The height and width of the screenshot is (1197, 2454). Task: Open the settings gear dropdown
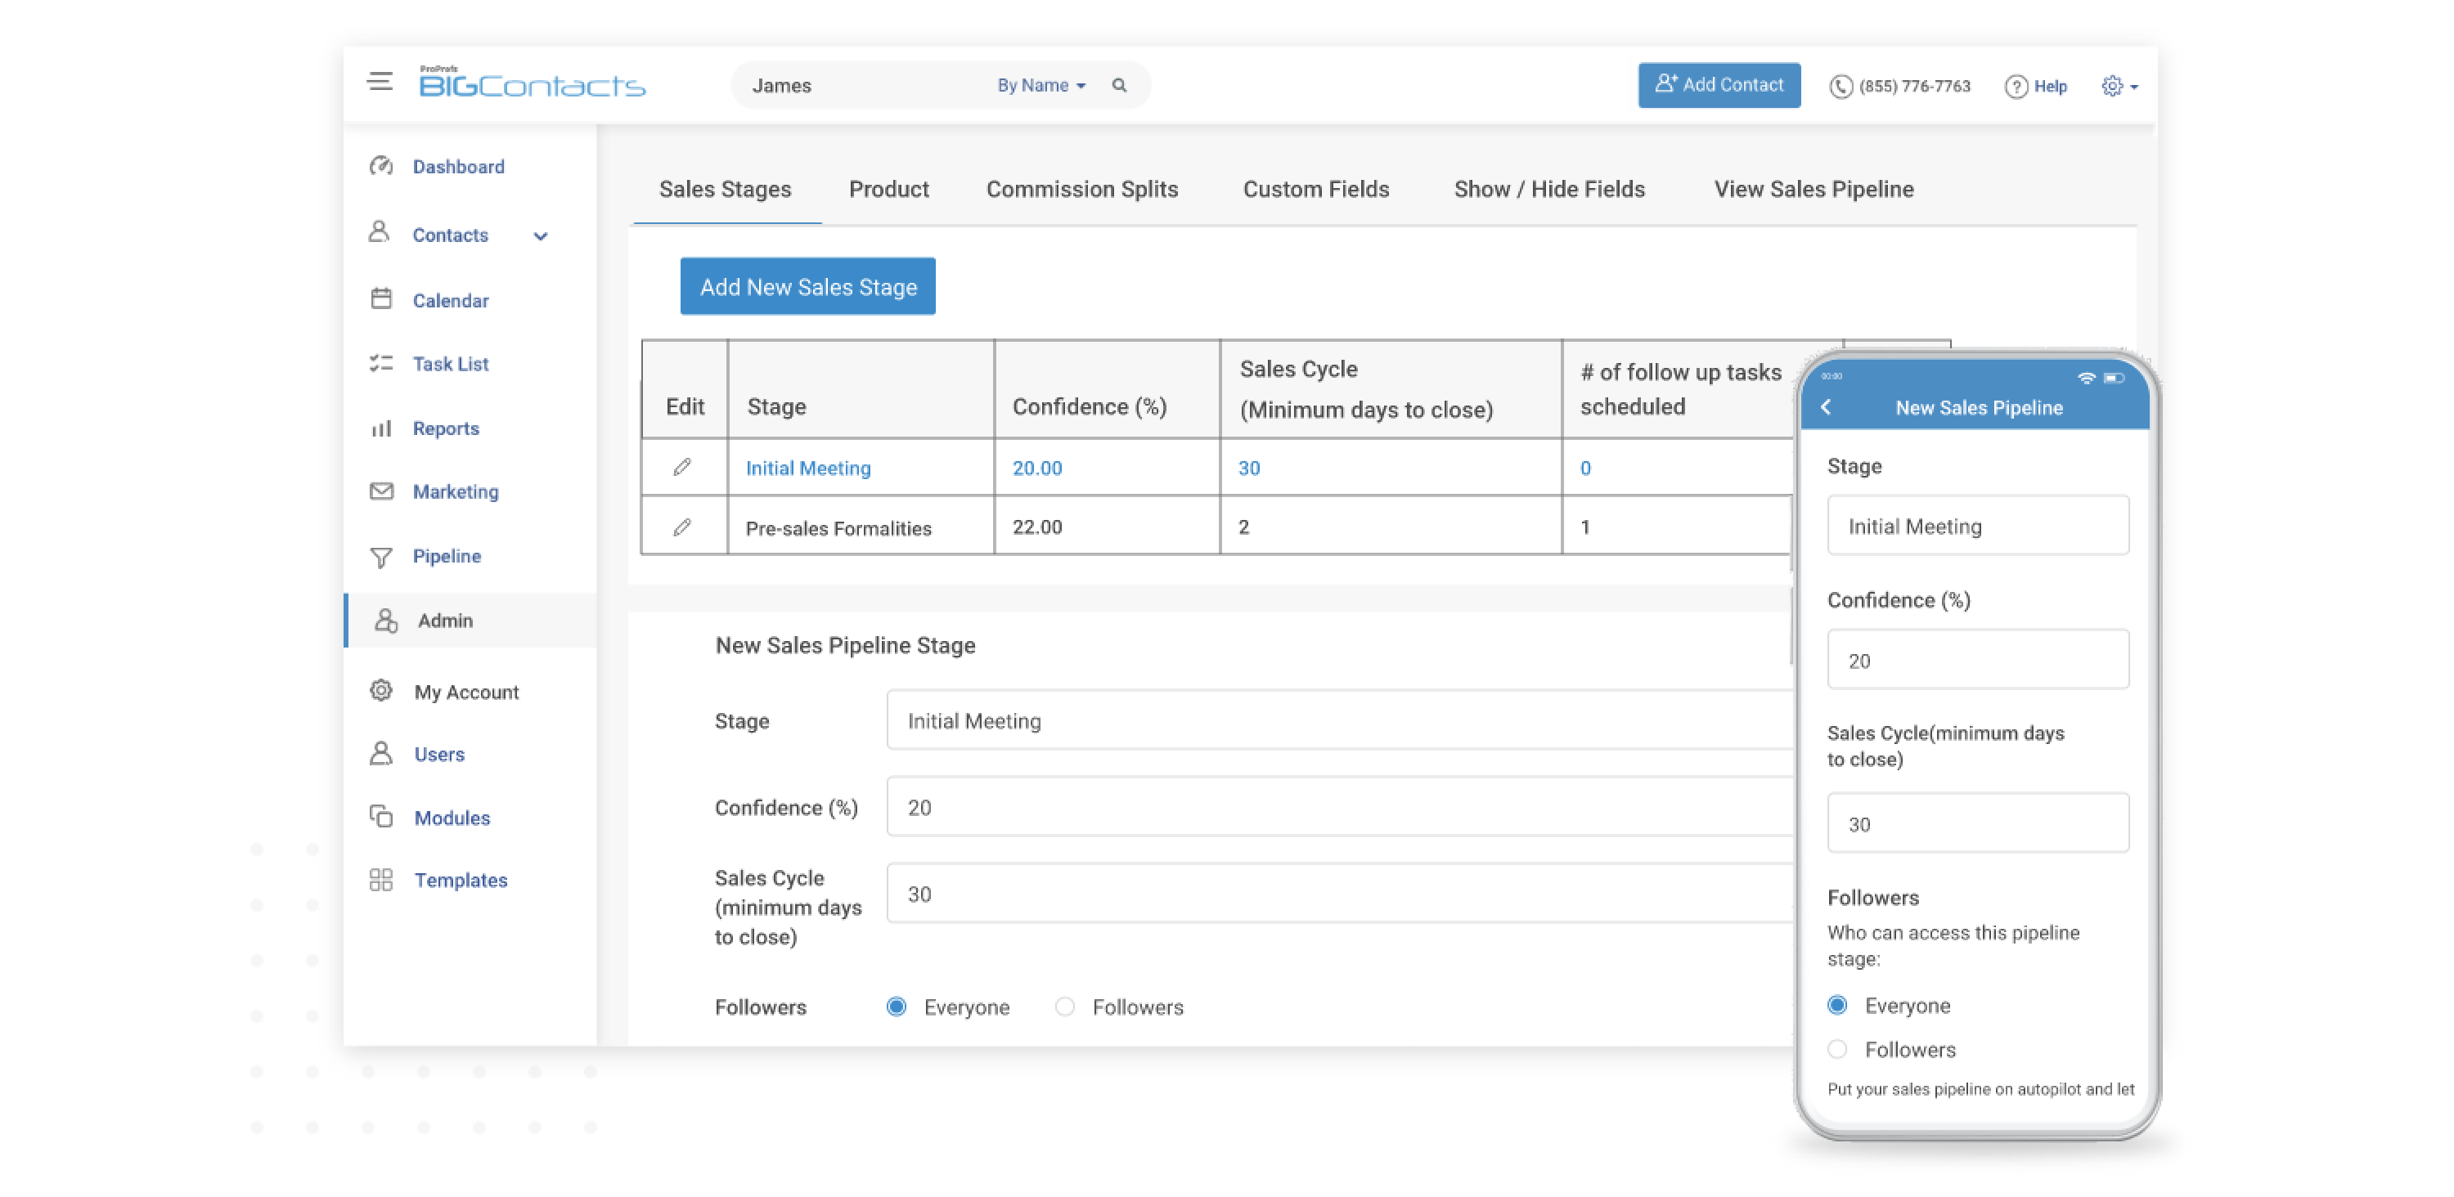tap(2119, 87)
